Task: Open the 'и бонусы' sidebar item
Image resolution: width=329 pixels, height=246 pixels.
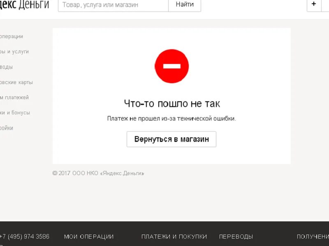Action: pyautogui.click(x=15, y=113)
